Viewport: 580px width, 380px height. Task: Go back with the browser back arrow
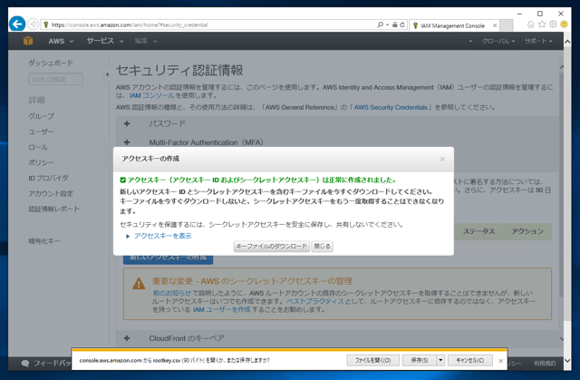pos(17,24)
